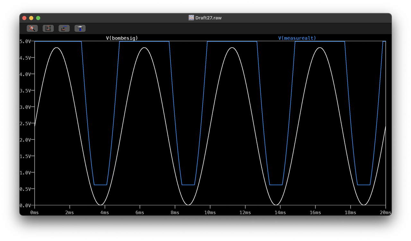The image size is (411, 241).
Task: Click the 10ms time axis label
Action: [210, 212]
